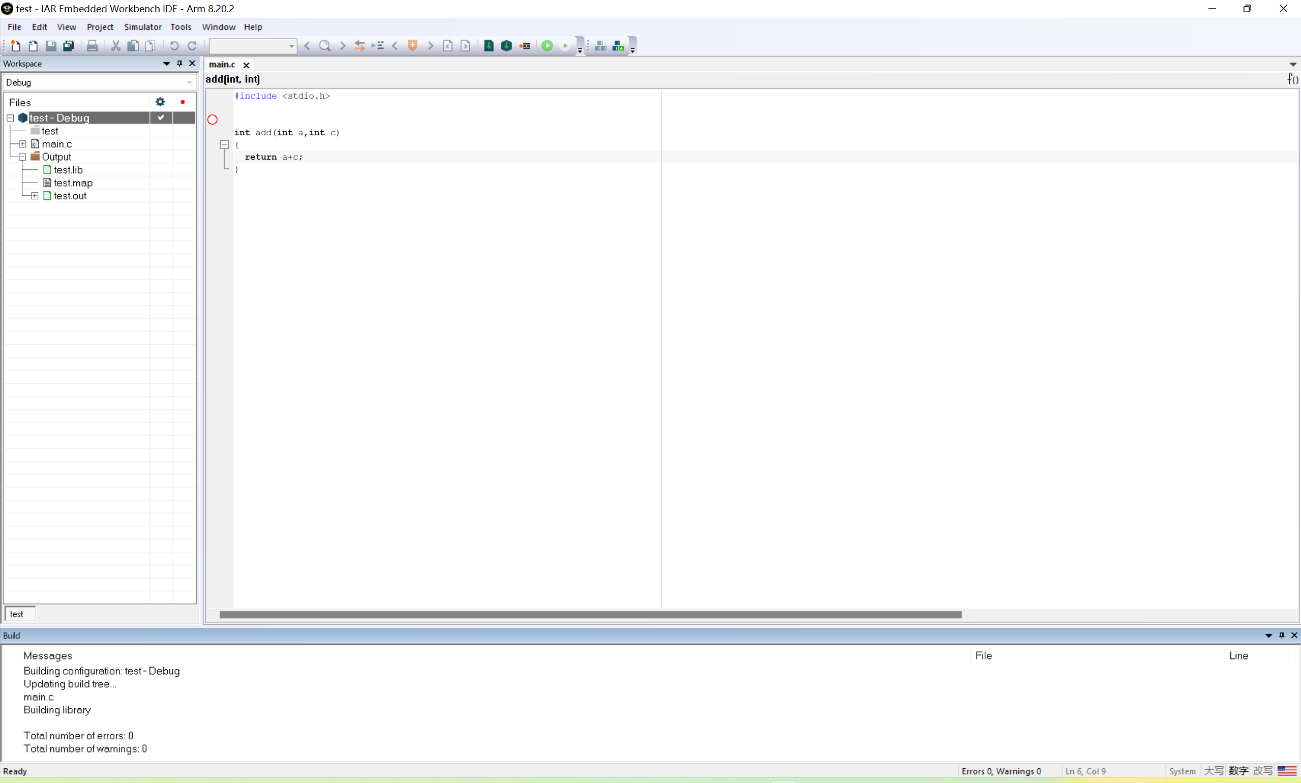Click the Open file toolbar icon
Image resolution: width=1301 pixels, height=783 pixels.
pos(33,46)
